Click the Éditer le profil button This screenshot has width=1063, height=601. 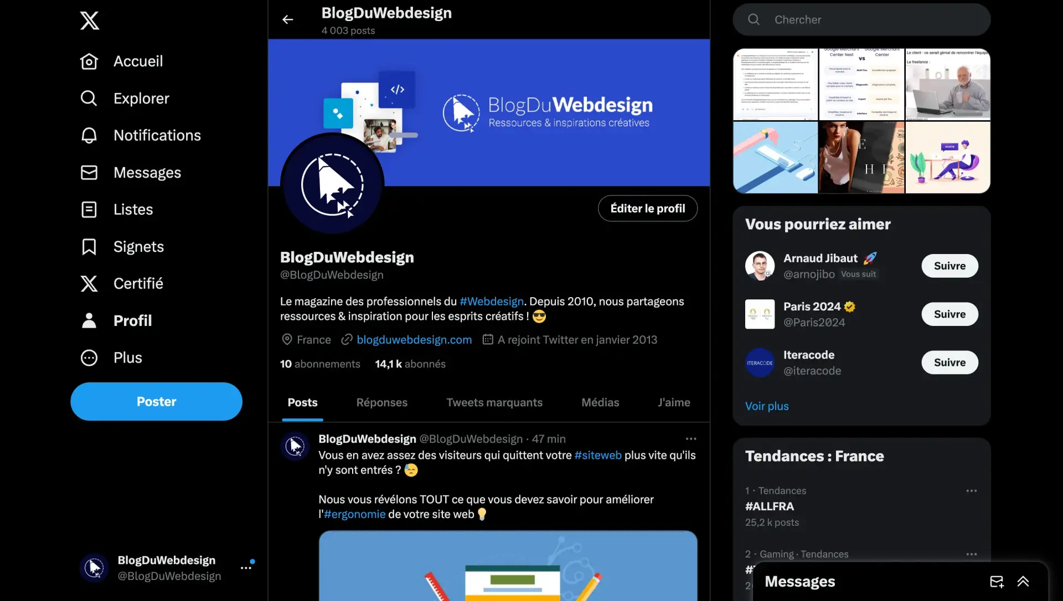coord(647,208)
